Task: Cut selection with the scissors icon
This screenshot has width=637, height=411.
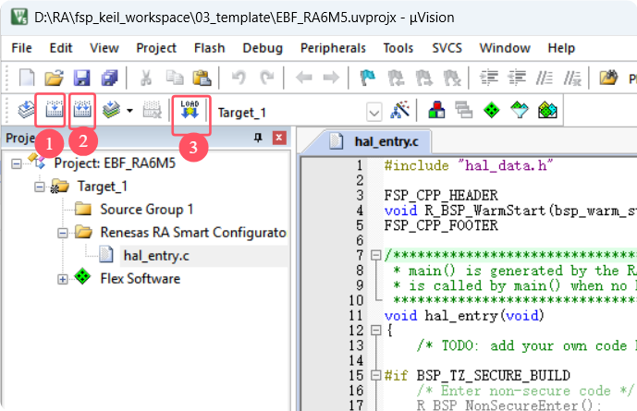Action: [146, 77]
